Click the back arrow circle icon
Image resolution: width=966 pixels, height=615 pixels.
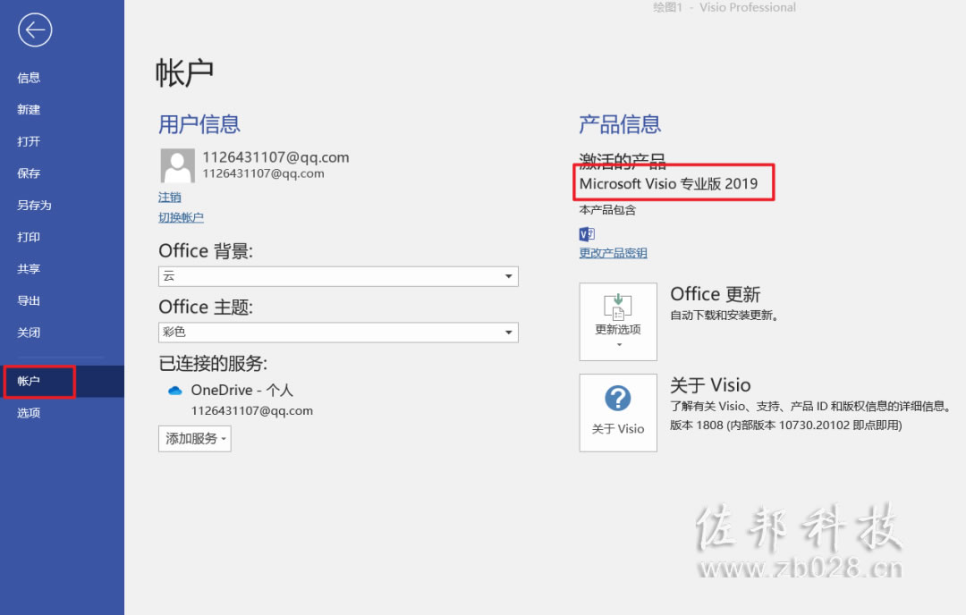[x=35, y=29]
